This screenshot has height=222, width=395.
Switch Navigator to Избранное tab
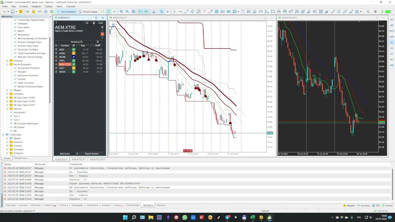coord(21,158)
